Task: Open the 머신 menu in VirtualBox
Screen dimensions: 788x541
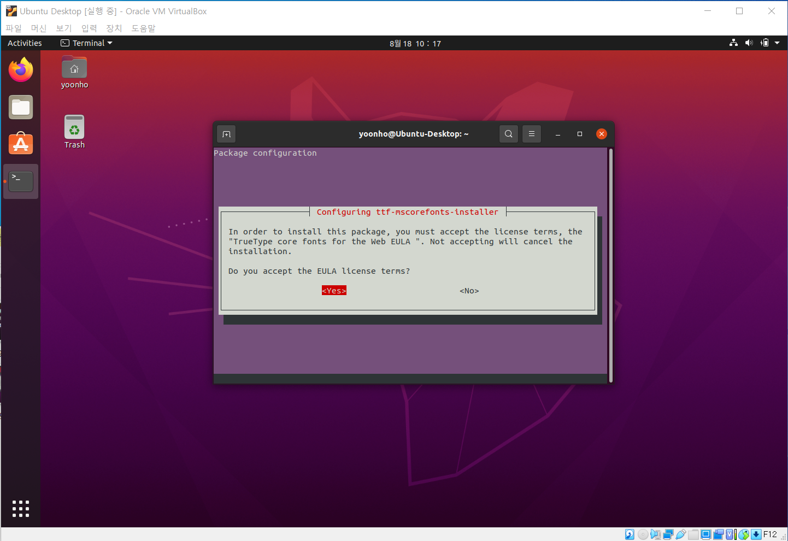Action: (x=39, y=28)
